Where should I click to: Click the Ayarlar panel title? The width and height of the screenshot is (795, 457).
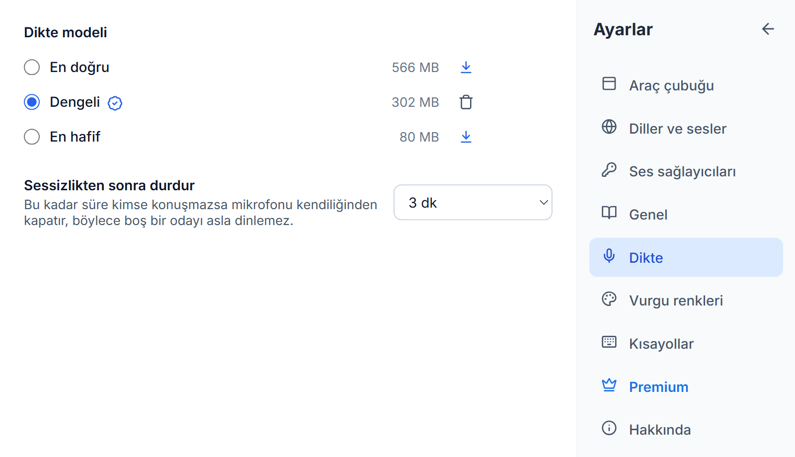pyautogui.click(x=623, y=30)
